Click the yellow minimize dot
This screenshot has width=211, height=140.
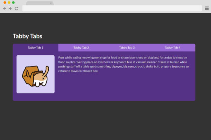point(9,2)
